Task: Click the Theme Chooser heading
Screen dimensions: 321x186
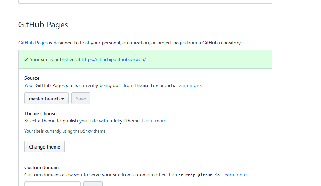Action: (x=41, y=113)
